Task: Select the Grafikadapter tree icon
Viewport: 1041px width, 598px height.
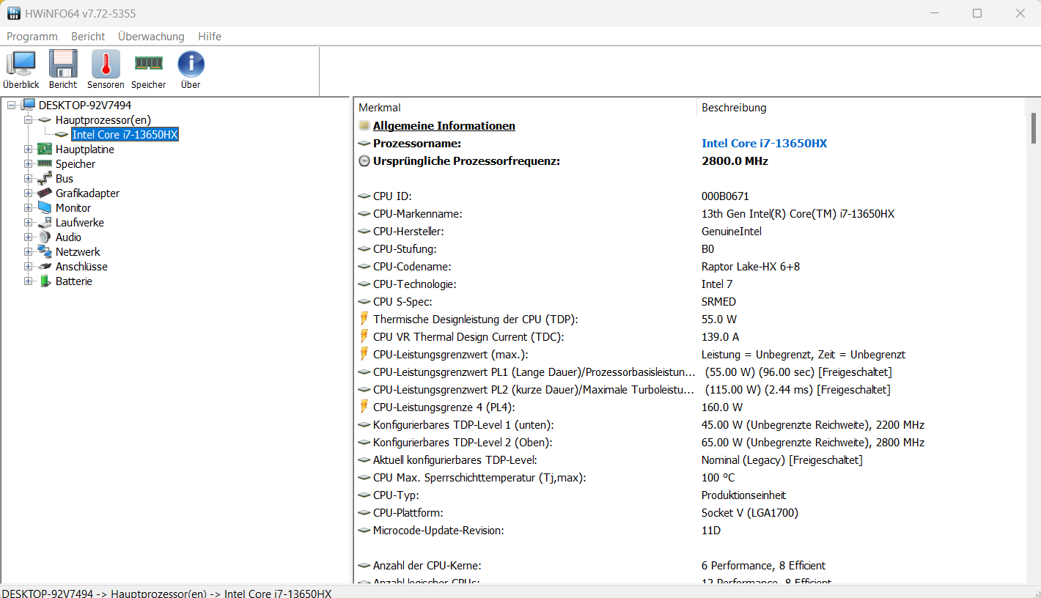Action: click(45, 193)
